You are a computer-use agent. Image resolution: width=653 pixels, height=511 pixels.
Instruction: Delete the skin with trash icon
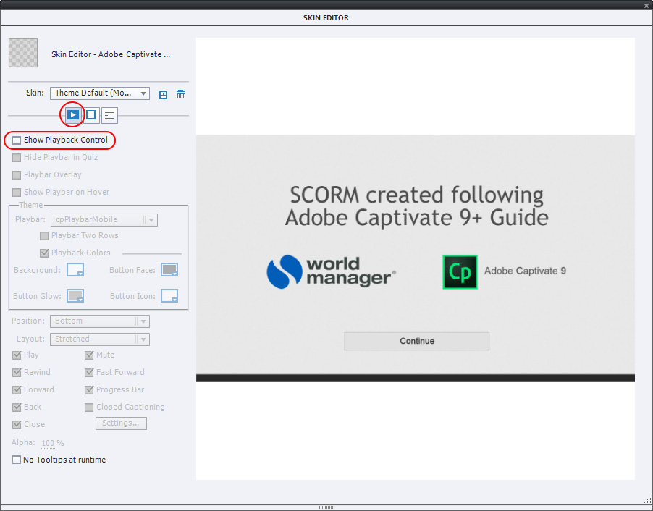[181, 95]
